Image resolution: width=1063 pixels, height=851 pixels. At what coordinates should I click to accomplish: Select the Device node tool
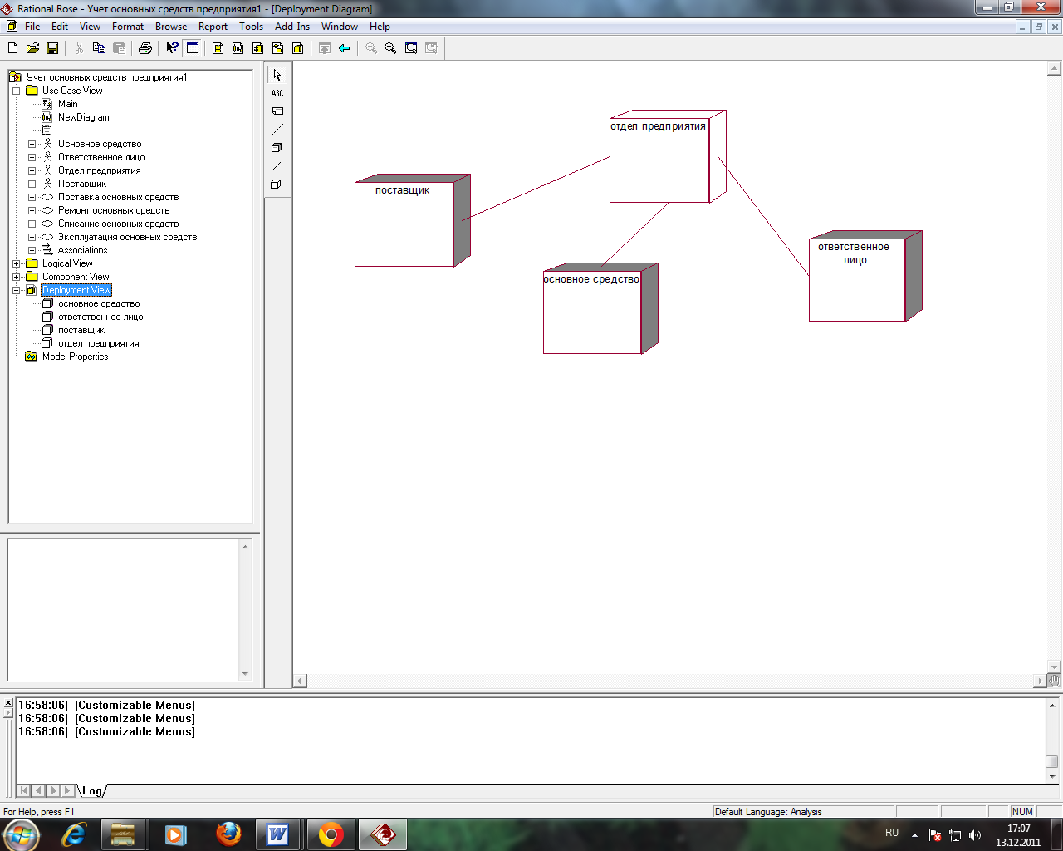[277, 184]
